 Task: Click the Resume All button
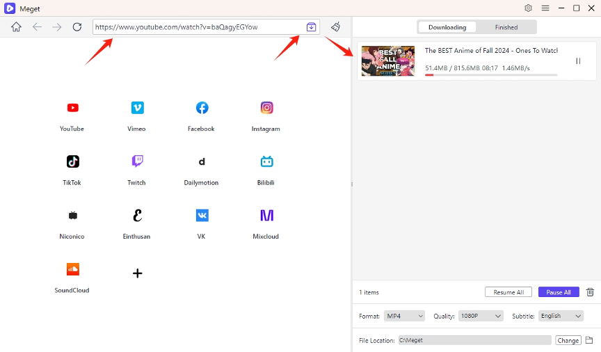coord(508,292)
